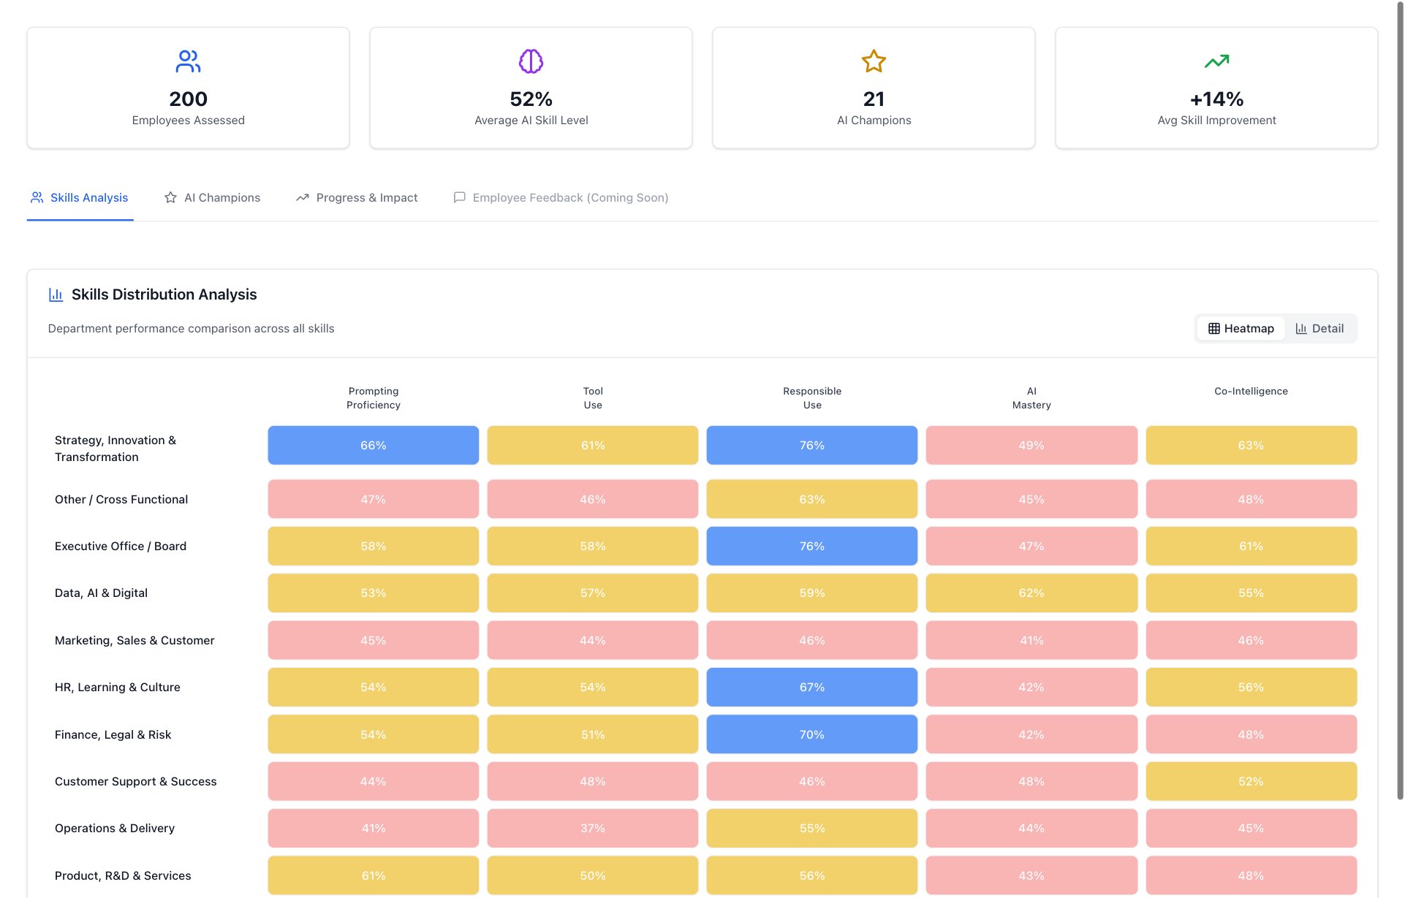This screenshot has width=1405, height=898.
Task: Click the Product, R&D & Services row label
Action: (x=123, y=876)
